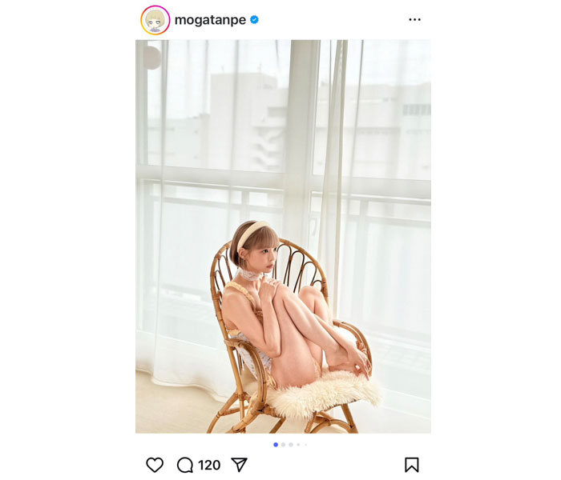Select the first blue carousel dot
The image size is (561, 480).
276,445
